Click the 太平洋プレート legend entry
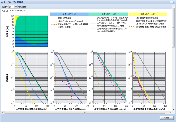This screenshot has width=176, height=122. 109,24
